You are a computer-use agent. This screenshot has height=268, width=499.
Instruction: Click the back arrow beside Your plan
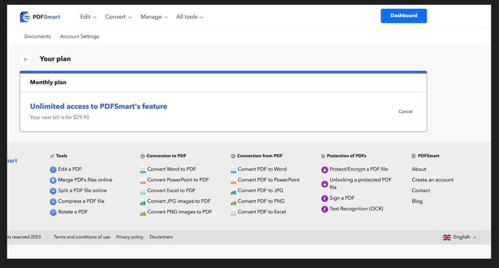coord(26,59)
